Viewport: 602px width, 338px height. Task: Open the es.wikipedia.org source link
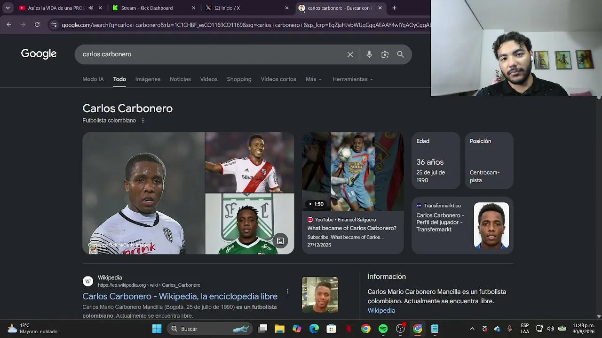coord(149,285)
